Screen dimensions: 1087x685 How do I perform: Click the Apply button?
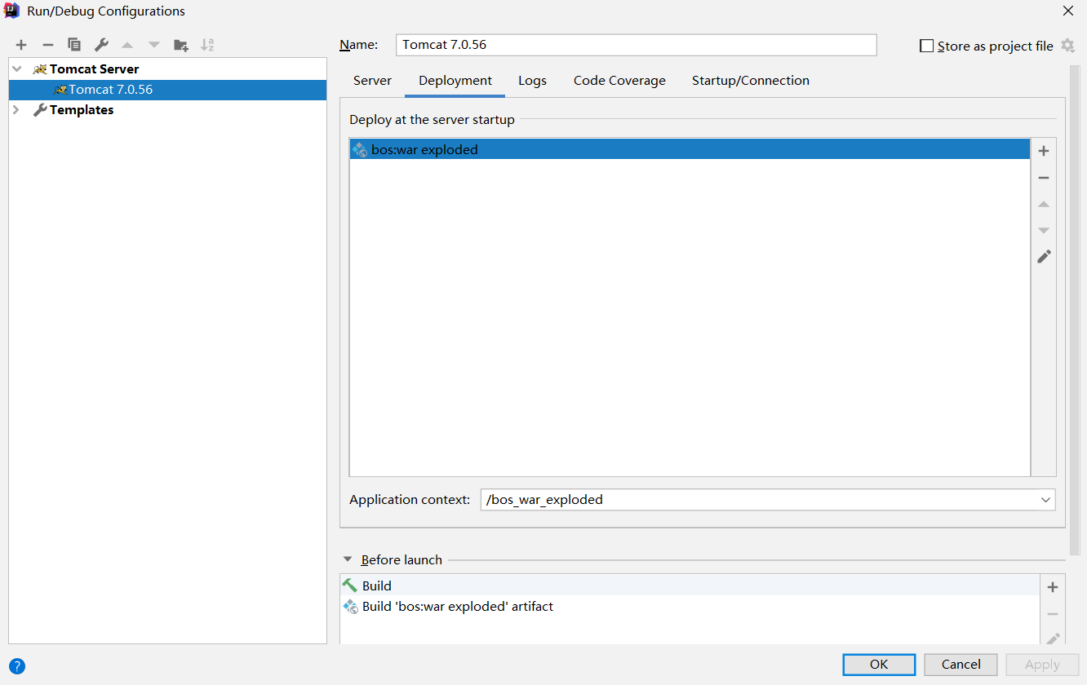(x=1042, y=665)
